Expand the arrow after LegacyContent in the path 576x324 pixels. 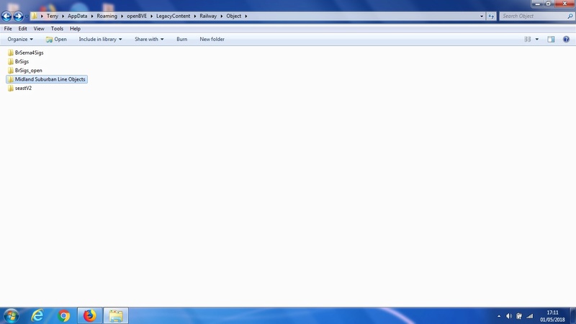tap(195, 16)
